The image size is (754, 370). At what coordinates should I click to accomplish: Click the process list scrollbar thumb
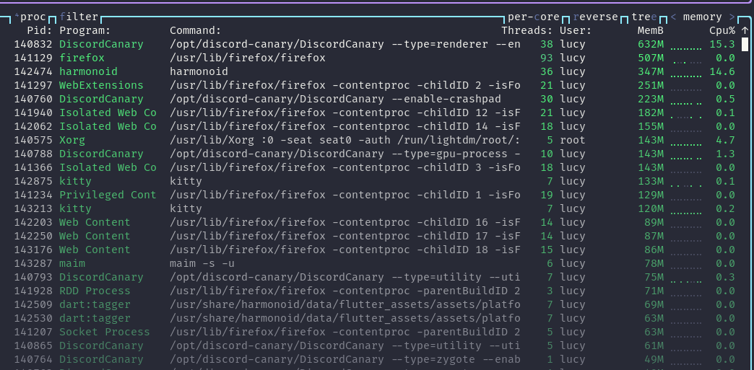pos(745,44)
